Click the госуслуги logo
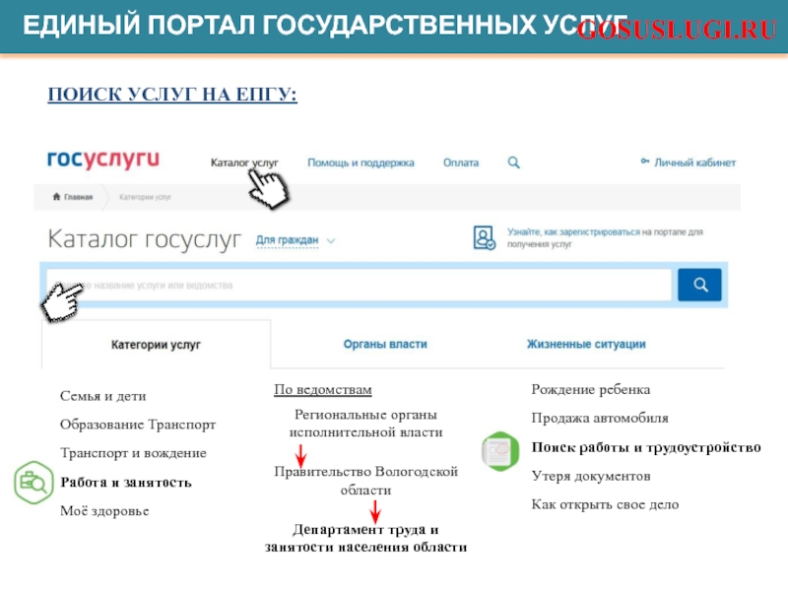This screenshot has width=788, height=591. coord(103,161)
